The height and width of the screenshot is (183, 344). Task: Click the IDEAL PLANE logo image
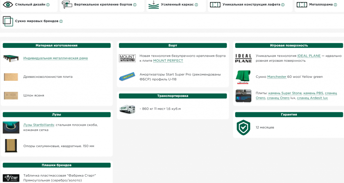tap(243, 58)
